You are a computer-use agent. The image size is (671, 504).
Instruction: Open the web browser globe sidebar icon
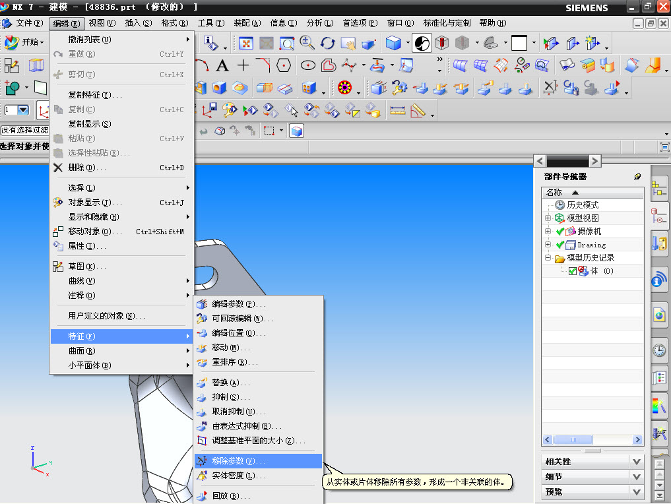click(x=659, y=315)
